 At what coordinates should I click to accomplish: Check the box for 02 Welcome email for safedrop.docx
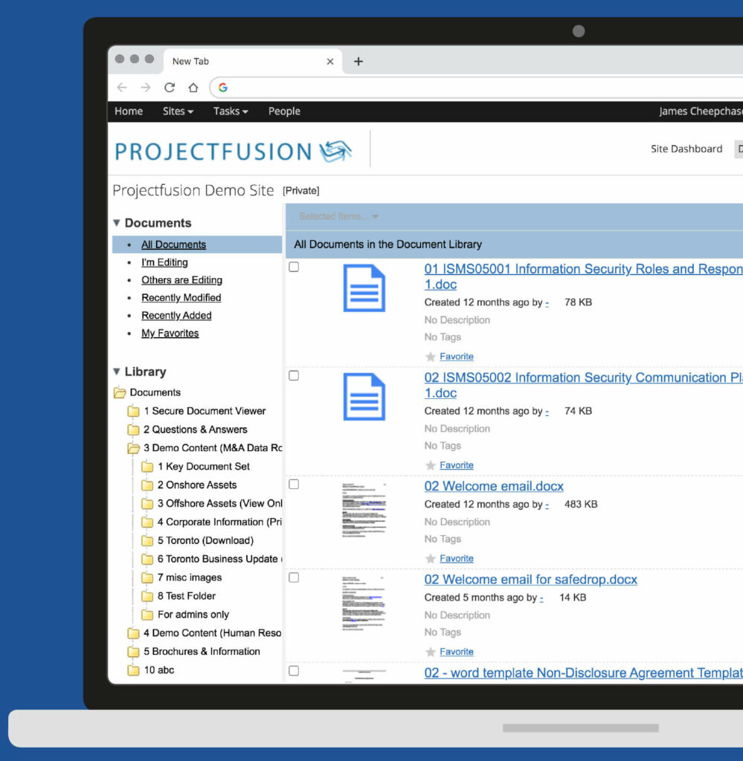294,577
